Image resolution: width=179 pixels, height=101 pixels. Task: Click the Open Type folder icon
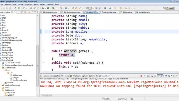coord(73,8)
